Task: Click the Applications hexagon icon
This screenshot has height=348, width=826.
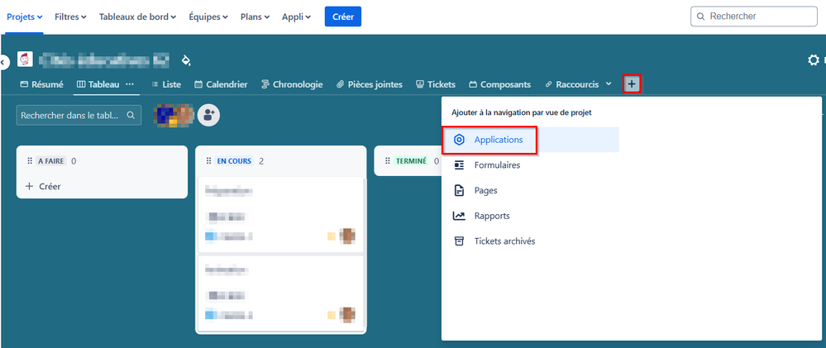Action: point(460,140)
